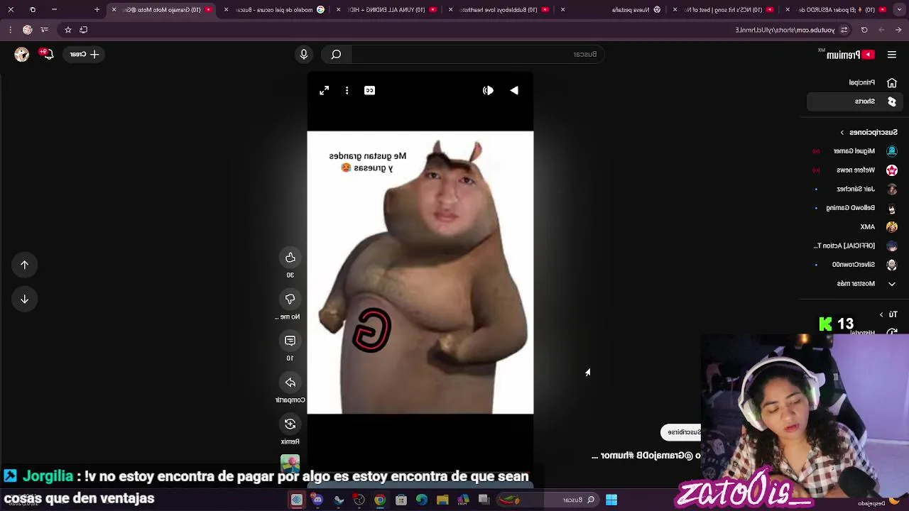Screen dimensions: 909x511
Task: Bookmark this page with the star
Action: pyautogui.click(x=68, y=30)
